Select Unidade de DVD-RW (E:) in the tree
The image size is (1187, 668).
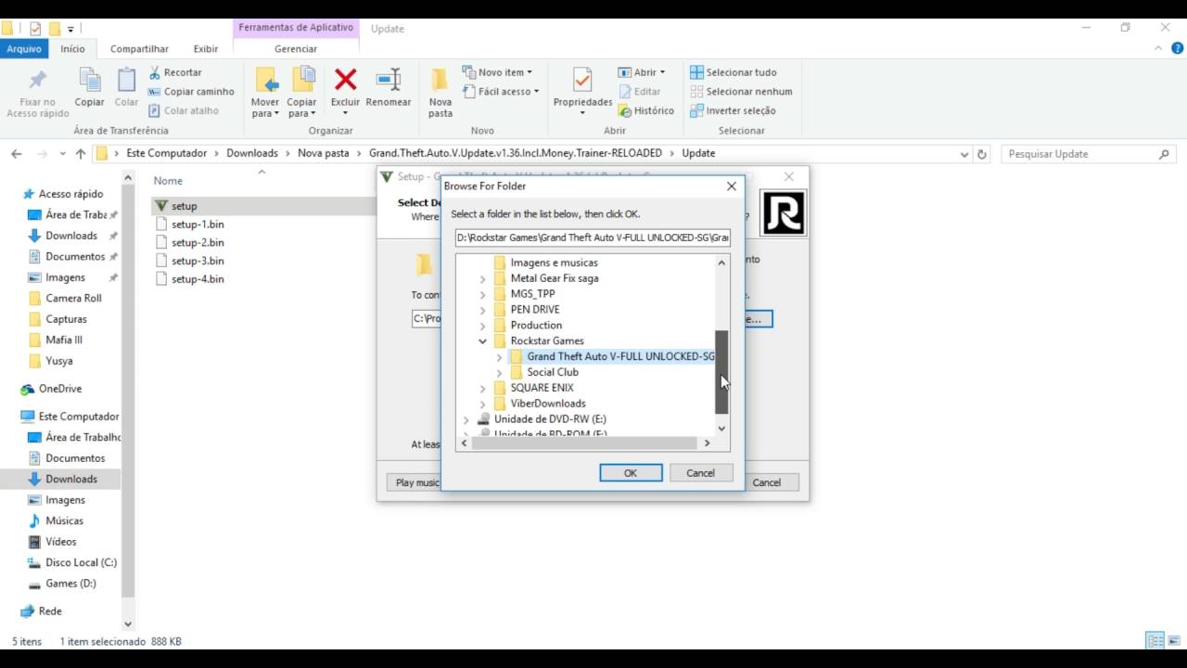tap(549, 419)
